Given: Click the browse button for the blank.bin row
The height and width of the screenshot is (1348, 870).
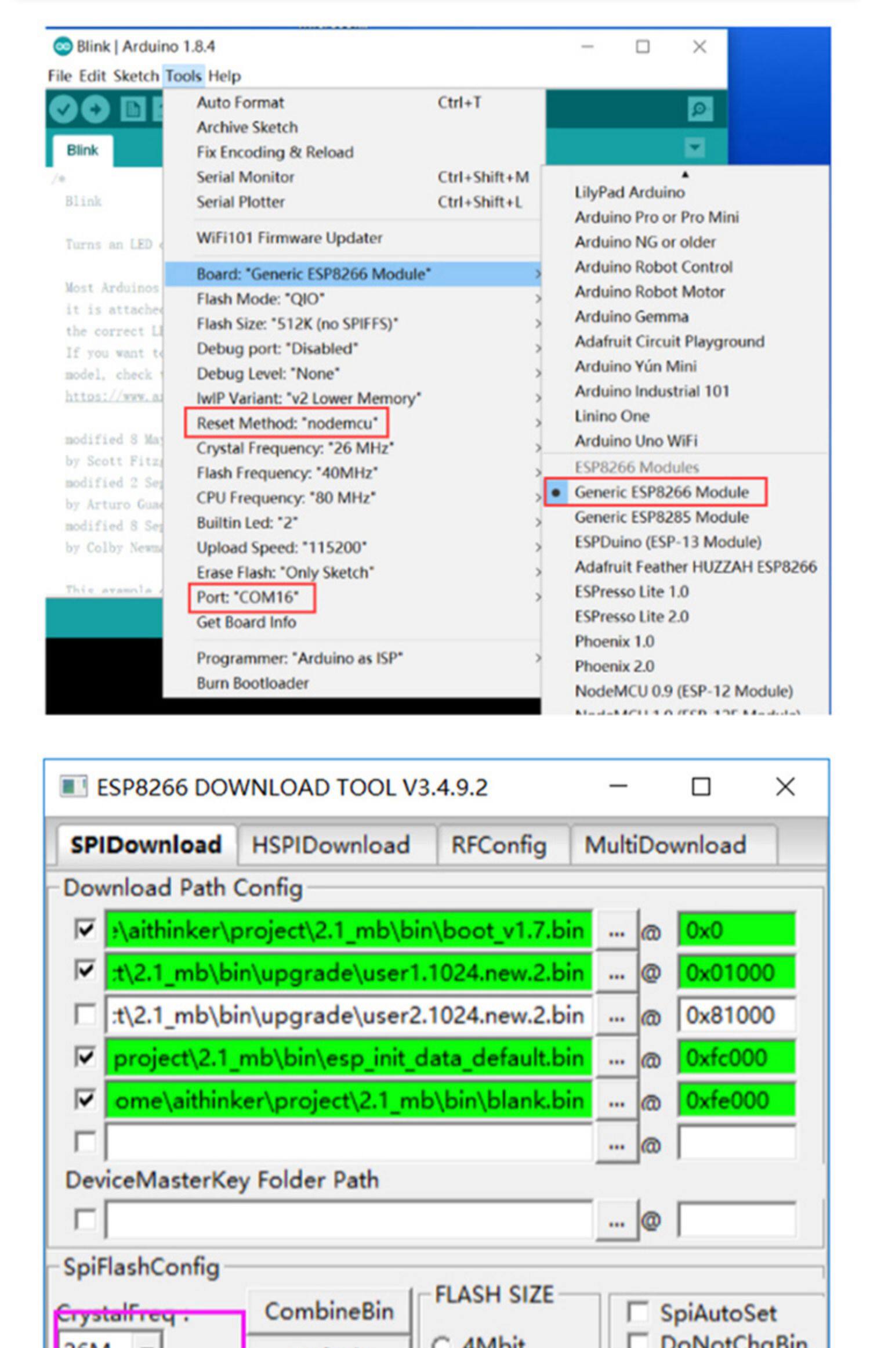Looking at the screenshot, I should (617, 1100).
